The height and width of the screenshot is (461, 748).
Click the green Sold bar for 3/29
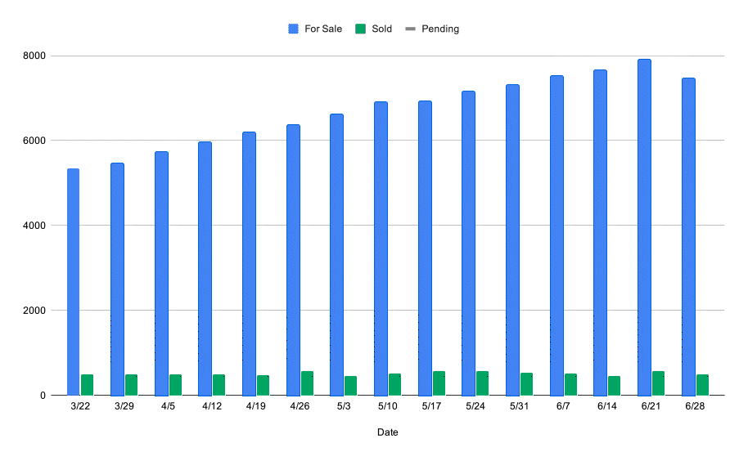pos(131,385)
